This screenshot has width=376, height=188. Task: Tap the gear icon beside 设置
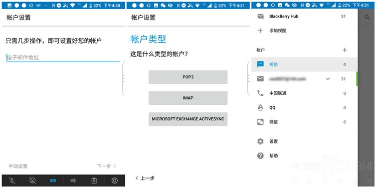point(260,141)
